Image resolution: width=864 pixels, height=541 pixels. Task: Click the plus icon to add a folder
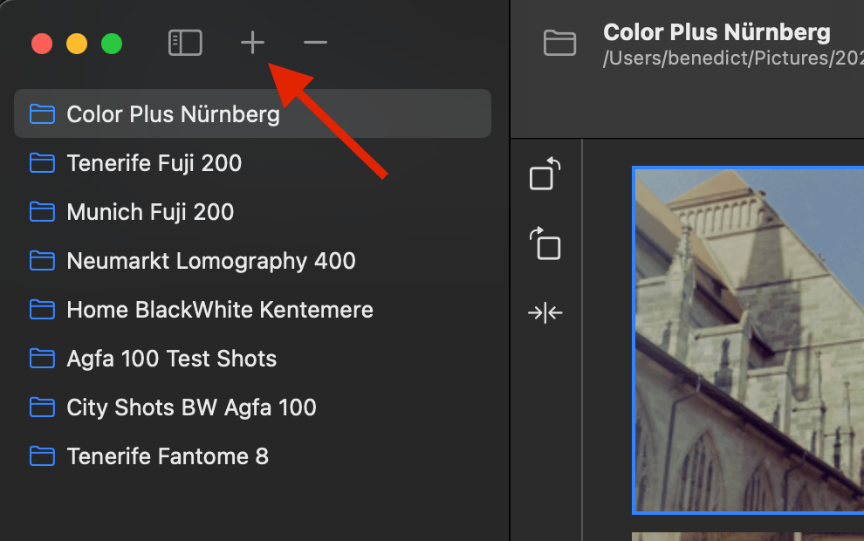click(252, 43)
